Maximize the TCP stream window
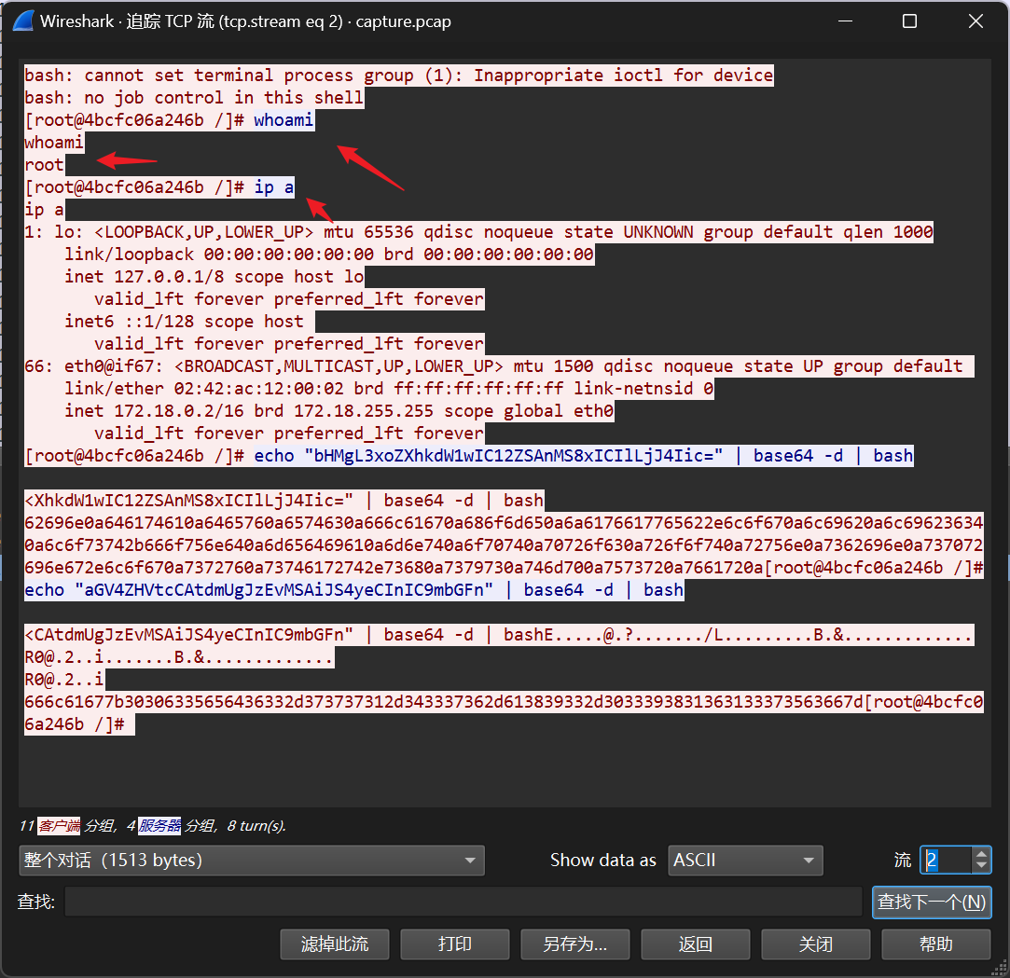This screenshot has width=1010, height=978. 910,21
